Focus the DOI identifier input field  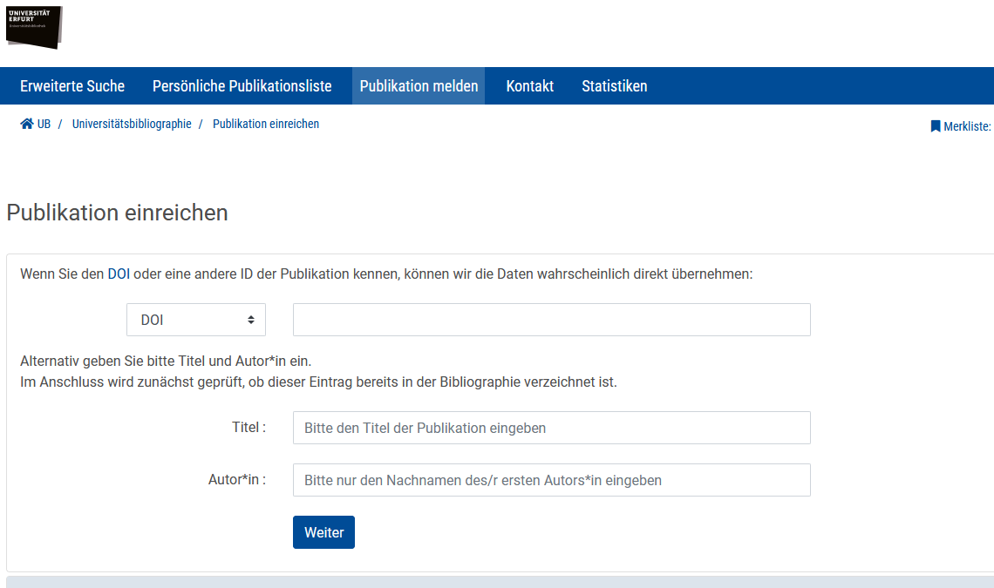click(x=551, y=320)
